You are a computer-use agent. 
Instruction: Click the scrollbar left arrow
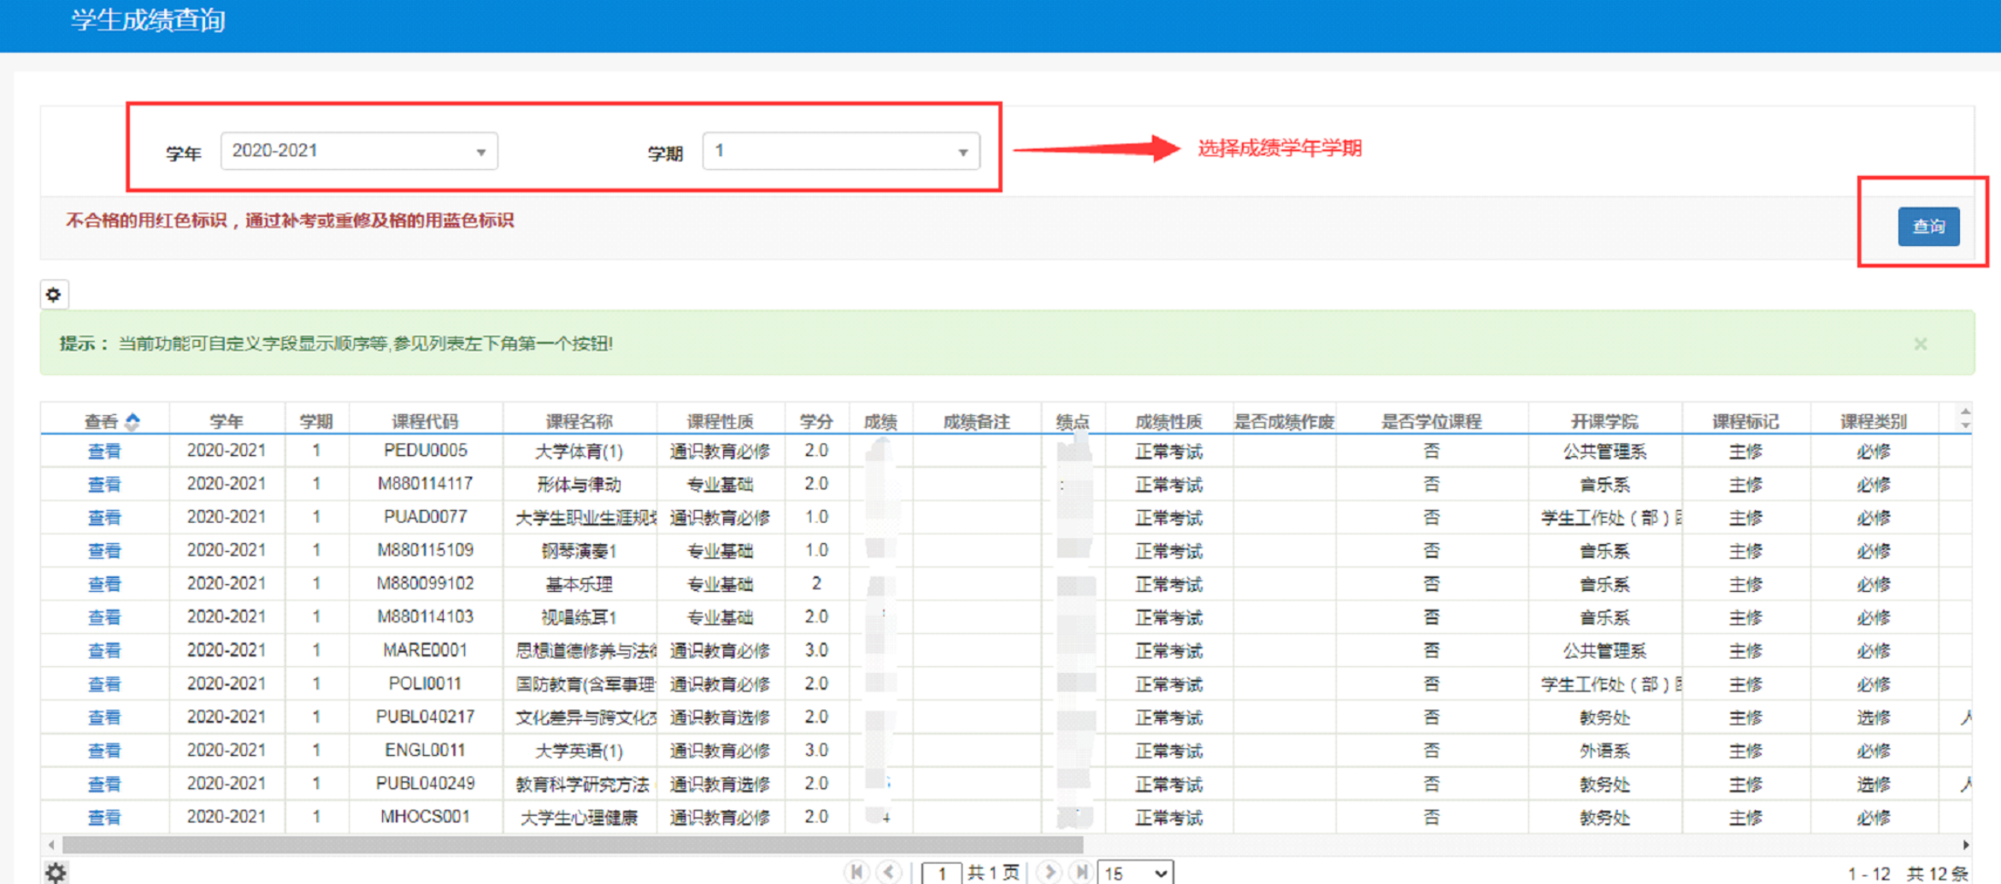click(x=51, y=845)
